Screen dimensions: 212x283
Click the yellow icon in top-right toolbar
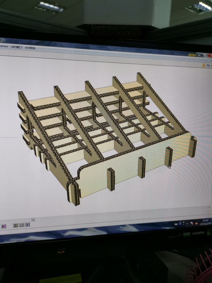click(203, 65)
